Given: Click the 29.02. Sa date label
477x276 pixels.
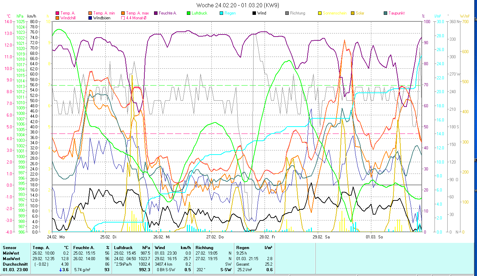Looking at the screenshot, I should point(321,237).
